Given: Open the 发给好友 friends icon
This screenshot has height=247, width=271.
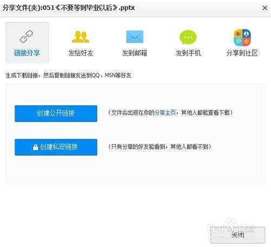Looking at the screenshot, I should (x=81, y=37).
